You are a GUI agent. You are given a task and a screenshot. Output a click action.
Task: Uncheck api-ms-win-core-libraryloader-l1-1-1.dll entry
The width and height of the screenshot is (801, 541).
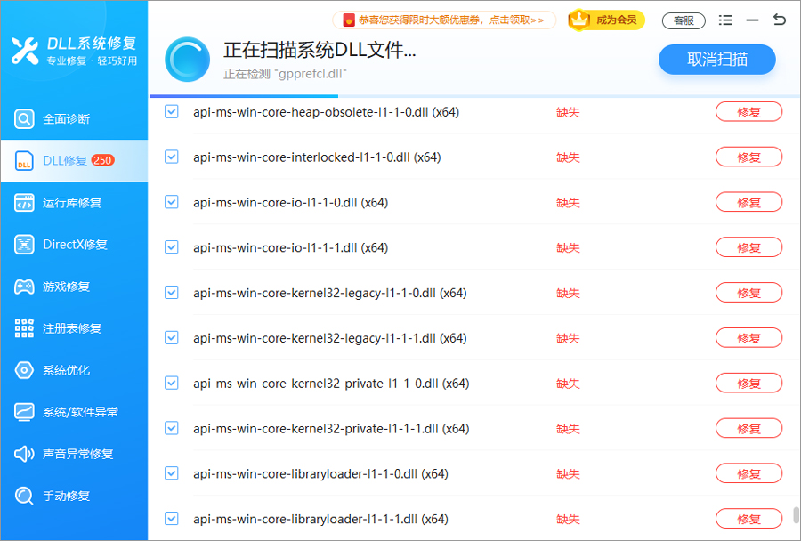[x=171, y=518]
